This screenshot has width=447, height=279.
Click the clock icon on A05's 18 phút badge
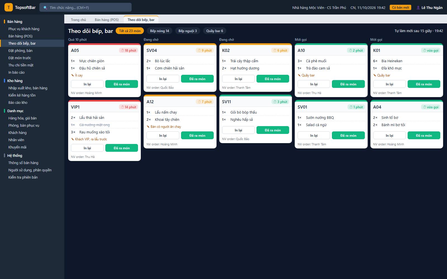point(122,50)
